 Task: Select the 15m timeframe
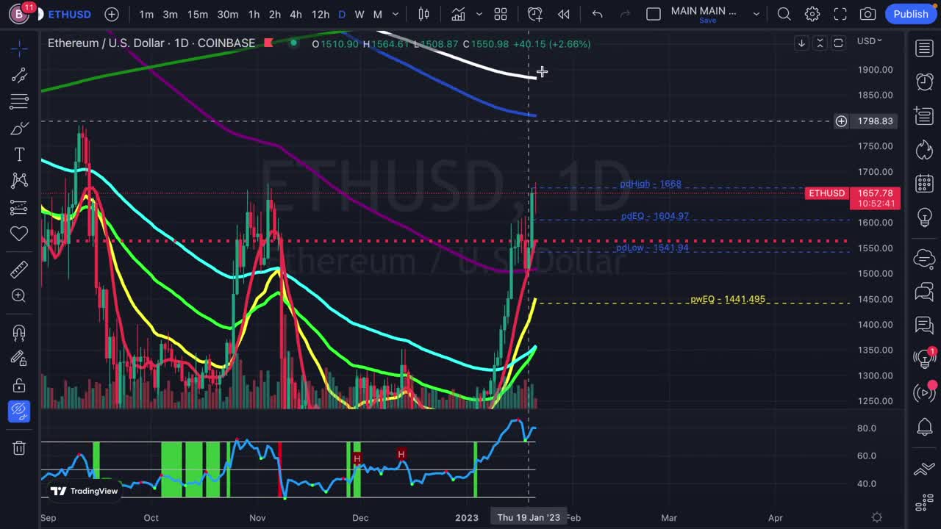pyautogui.click(x=197, y=14)
